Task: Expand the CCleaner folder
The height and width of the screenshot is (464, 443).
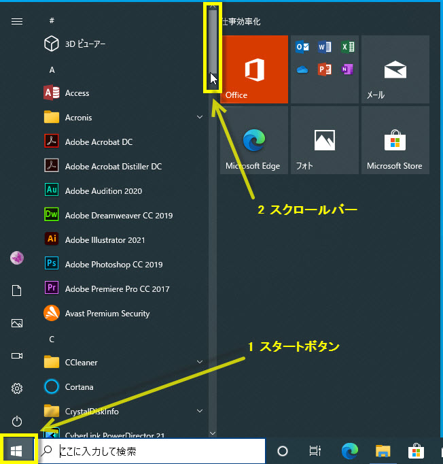Action: 122,363
